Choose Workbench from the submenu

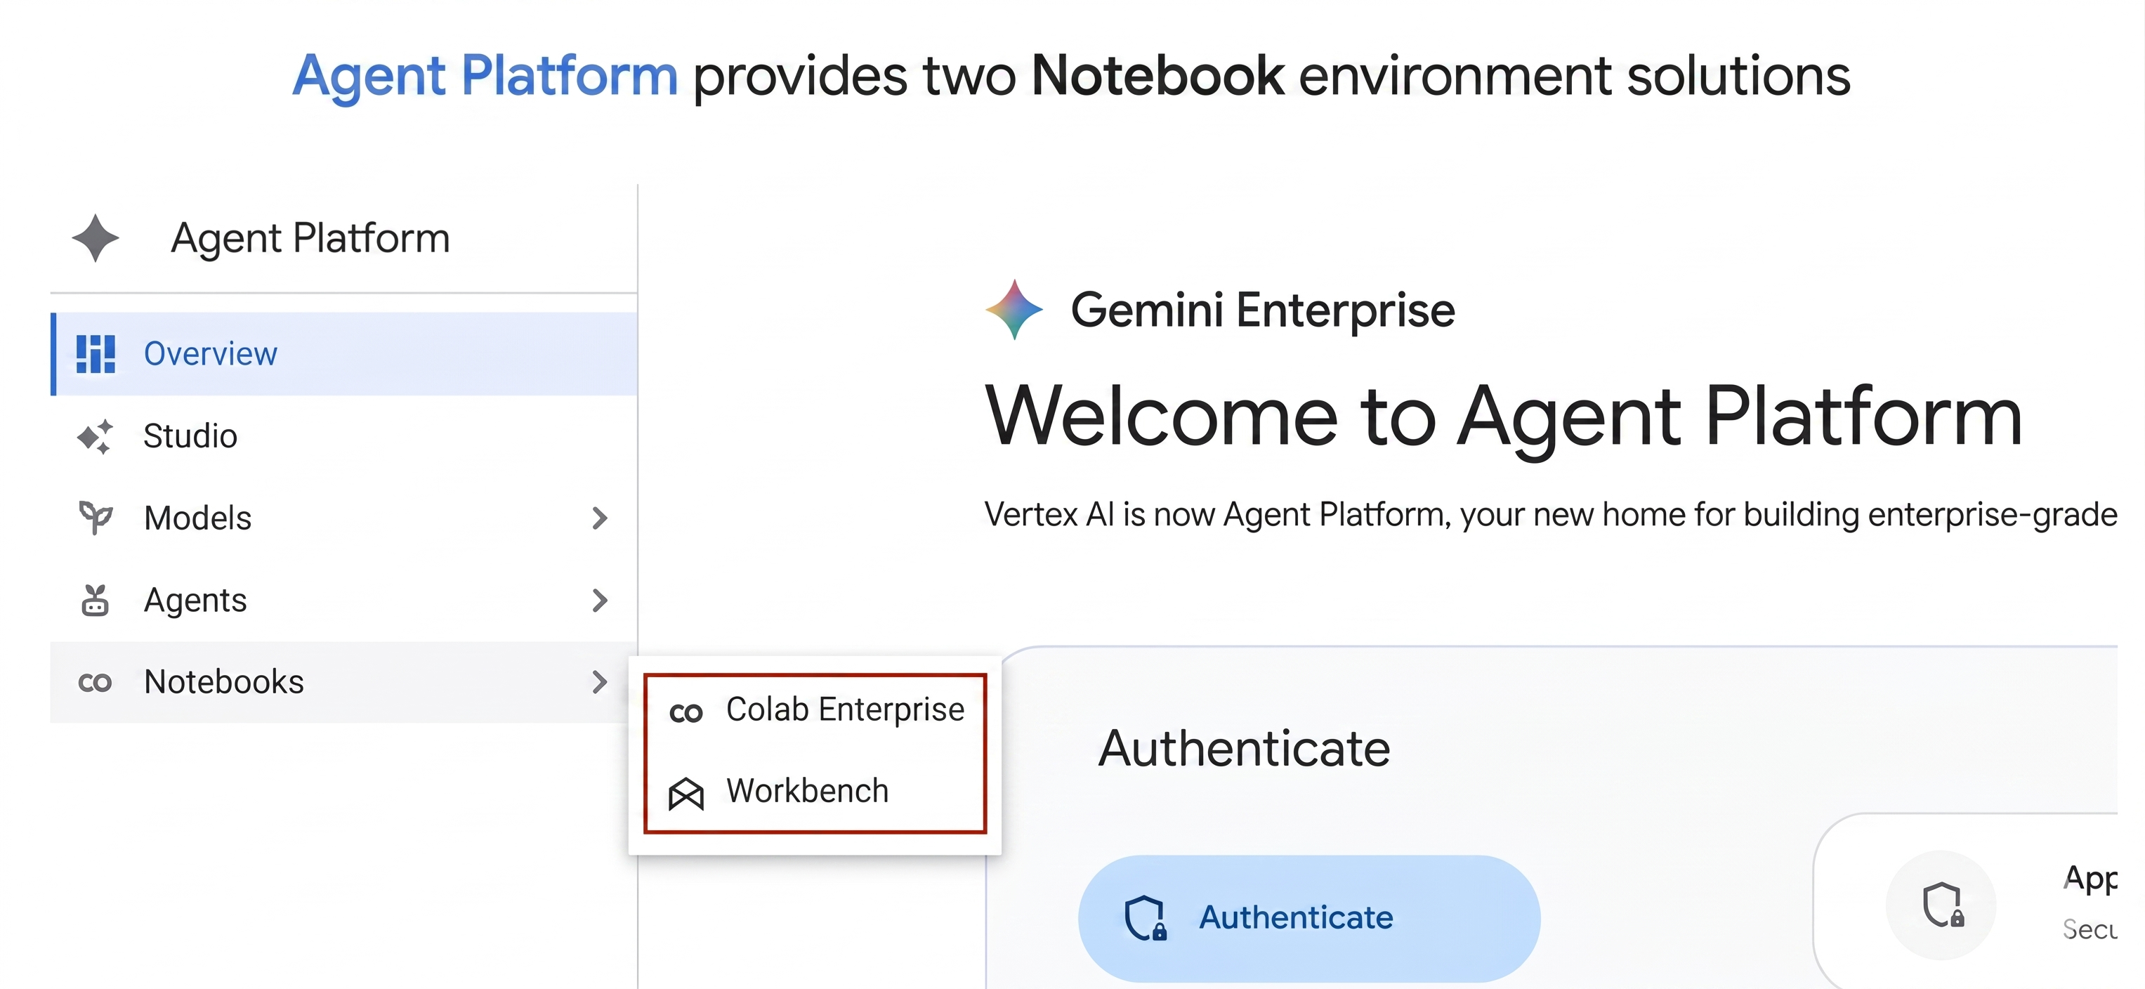816,791
